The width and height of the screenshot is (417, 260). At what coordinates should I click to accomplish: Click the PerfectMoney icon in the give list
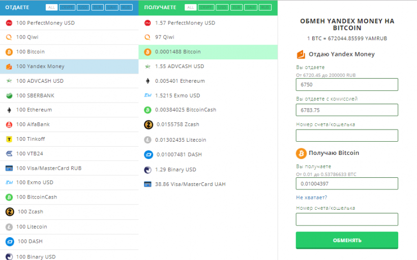[x=9, y=23]
